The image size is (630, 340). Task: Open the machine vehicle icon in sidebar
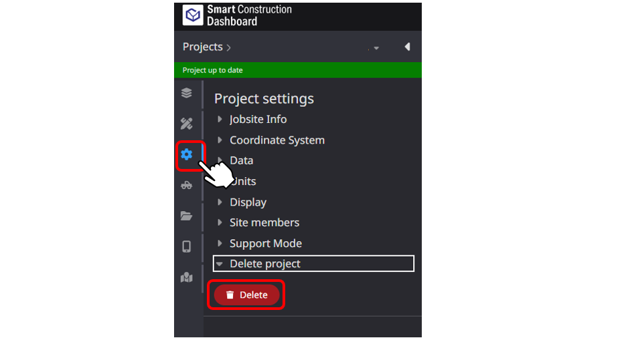pos(186,185)
